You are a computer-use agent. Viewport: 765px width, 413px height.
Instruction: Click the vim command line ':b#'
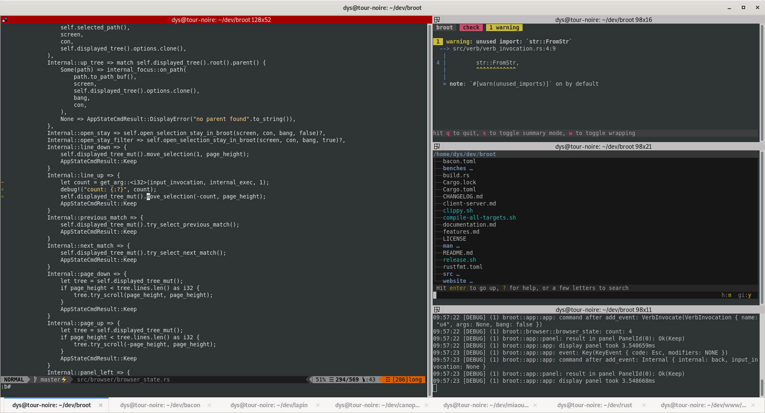pyautogui.click(x=7, y=386)
